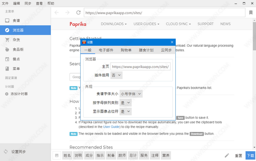Open the User Guide hyperlink
Image resolution: width=256 pixels, height=161 pixels.
pyautogui.click(x=111, y=127)
